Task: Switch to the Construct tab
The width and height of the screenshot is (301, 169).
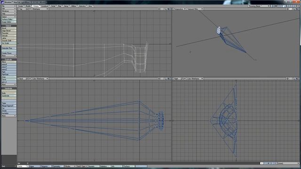Action: [x=45, y=6]
